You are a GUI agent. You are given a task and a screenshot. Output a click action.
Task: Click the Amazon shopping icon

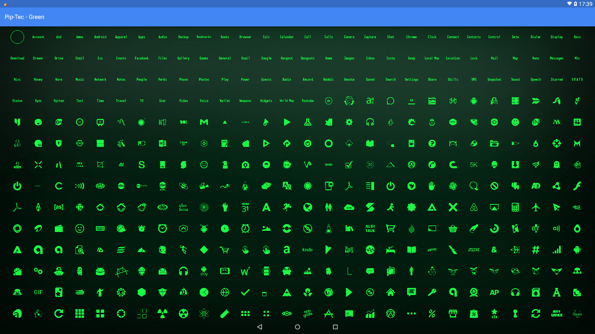[x=287, y=250]
